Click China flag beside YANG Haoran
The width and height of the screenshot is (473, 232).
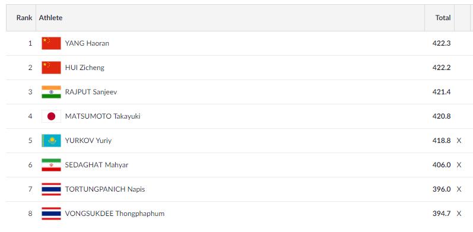(51, 43)
